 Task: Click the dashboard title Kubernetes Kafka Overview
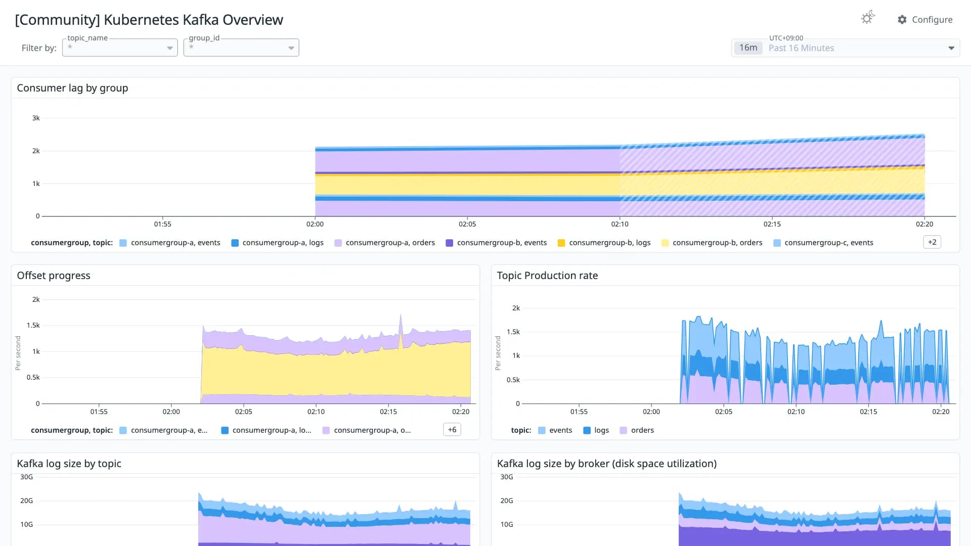(x=149, y=20)
